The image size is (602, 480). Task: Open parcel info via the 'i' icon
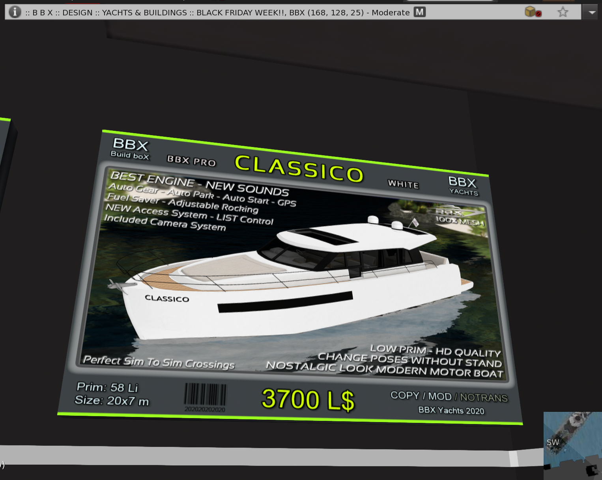[x=15, y=12]
